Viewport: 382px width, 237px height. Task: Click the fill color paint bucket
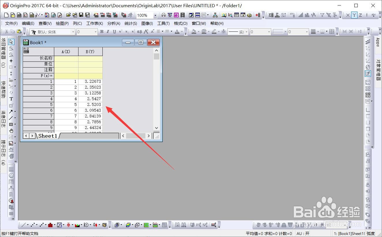[194, 32]
